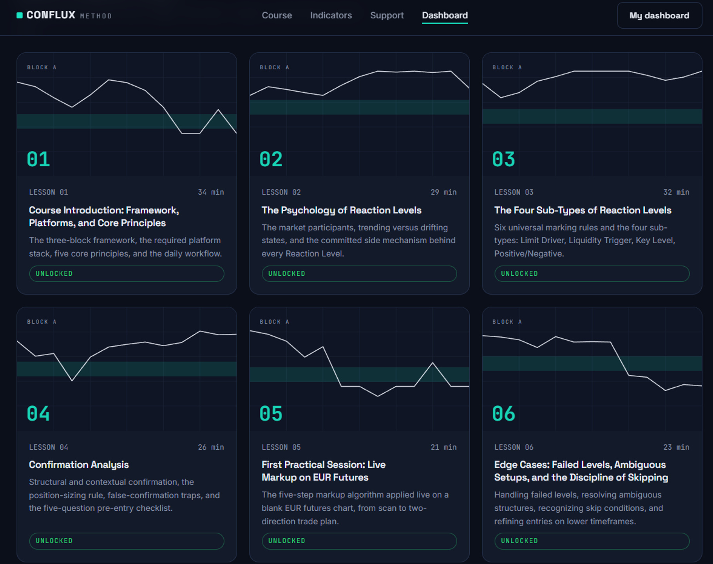713x564 pixels.
Task: Click the Course Introduction lesson title
Action: [104, 217]
